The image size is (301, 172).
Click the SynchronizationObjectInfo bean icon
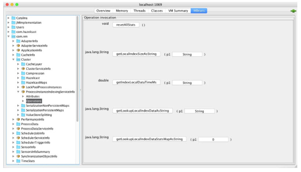point(18,156)
